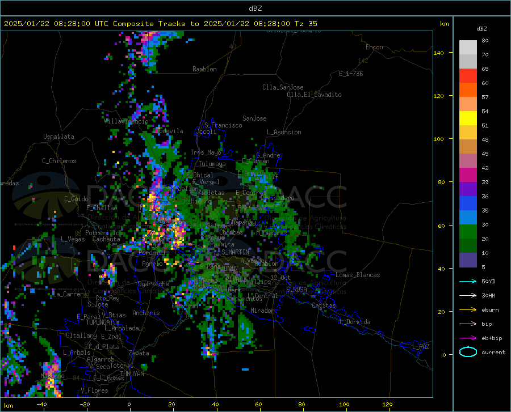Pick the light gray swatch below 80
Image resolution: width=511 pixels, height=412 pixels.
468,48
